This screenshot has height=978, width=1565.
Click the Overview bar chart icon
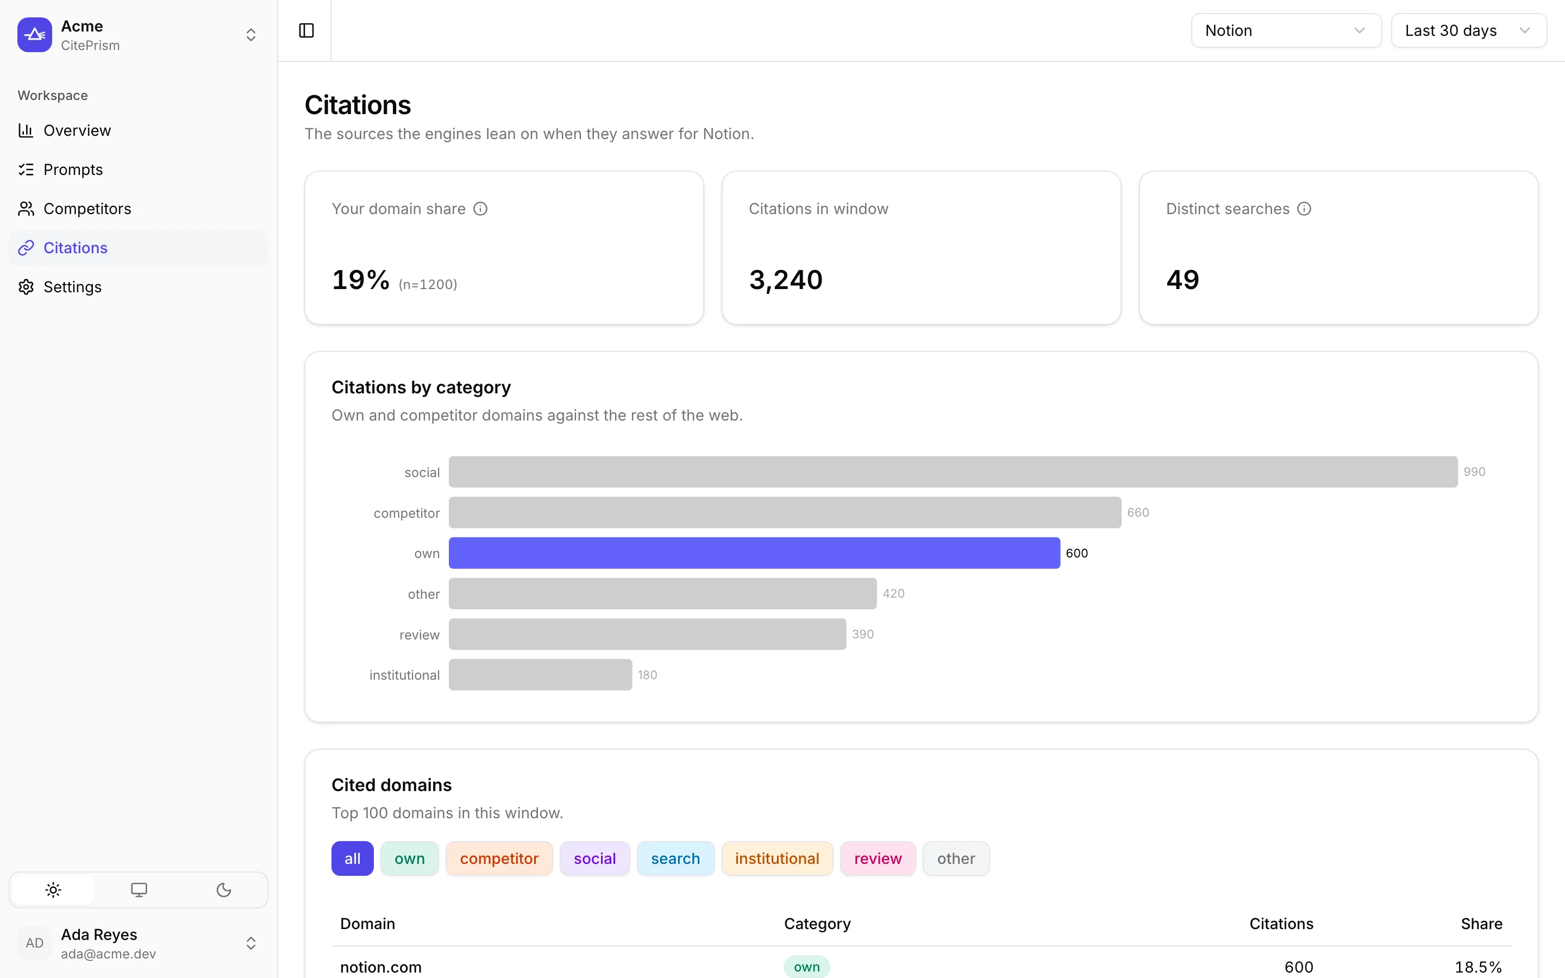coord(26,130)
